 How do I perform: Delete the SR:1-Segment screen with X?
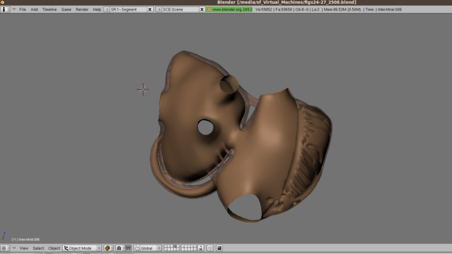click(x=150, y=9)
